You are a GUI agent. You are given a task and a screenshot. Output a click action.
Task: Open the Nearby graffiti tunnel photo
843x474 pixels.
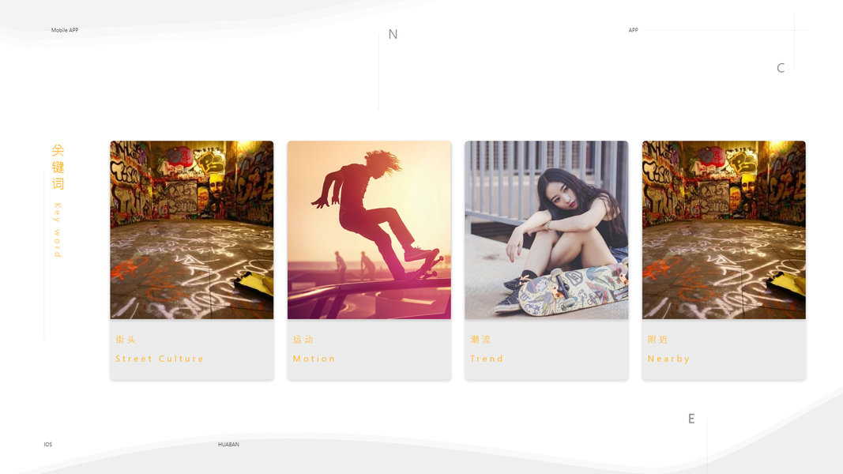coord(724,230)
